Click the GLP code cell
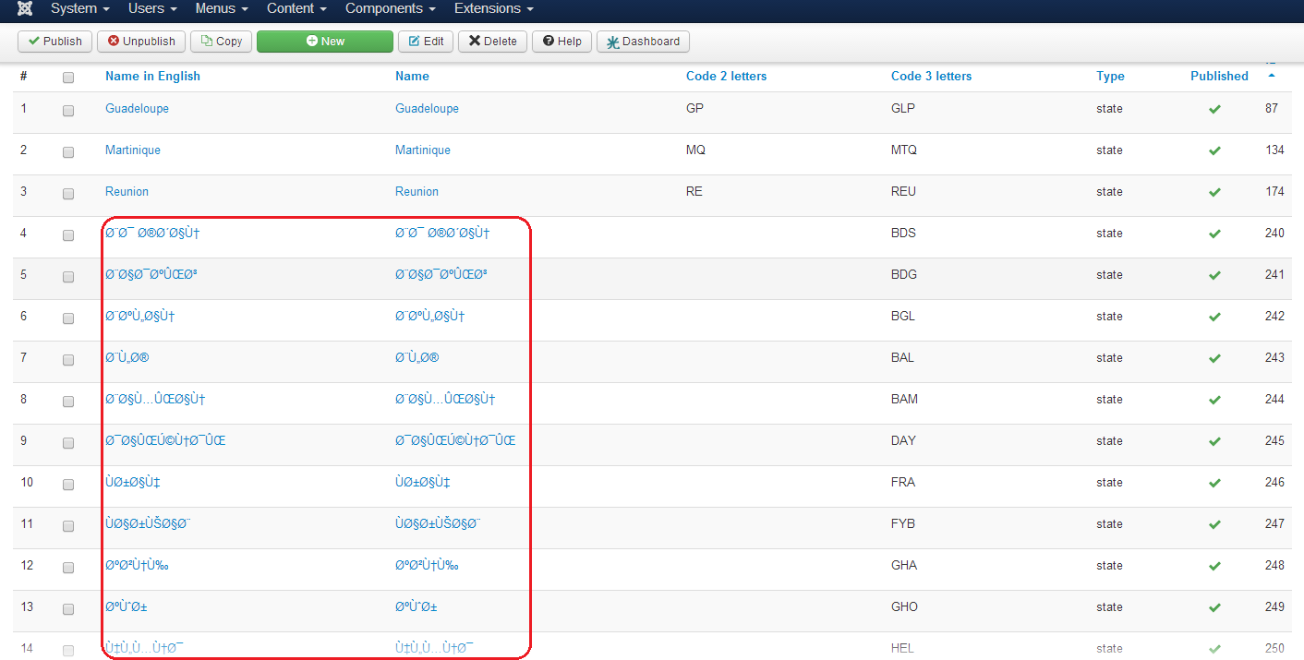This screenshot has height=660, width=1304. [902, 109]
